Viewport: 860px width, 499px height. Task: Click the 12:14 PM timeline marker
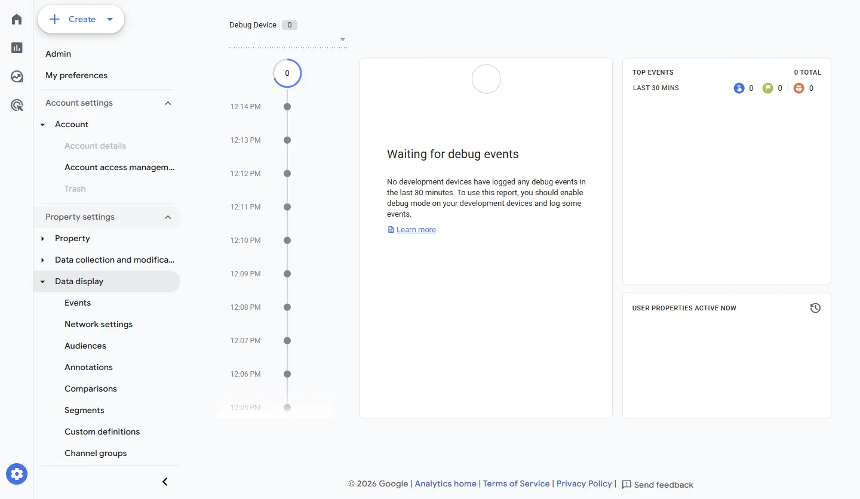pyautogui.click(x=287, y=107)
